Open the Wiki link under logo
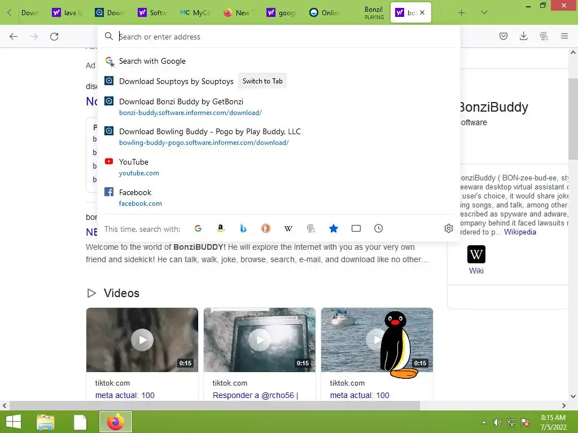 pyautogui.click(x=476, y=271)
